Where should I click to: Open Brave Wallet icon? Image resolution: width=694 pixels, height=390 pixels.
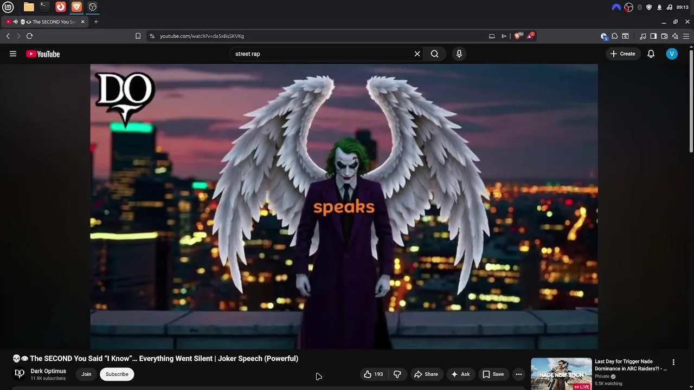tap(664, 36)
